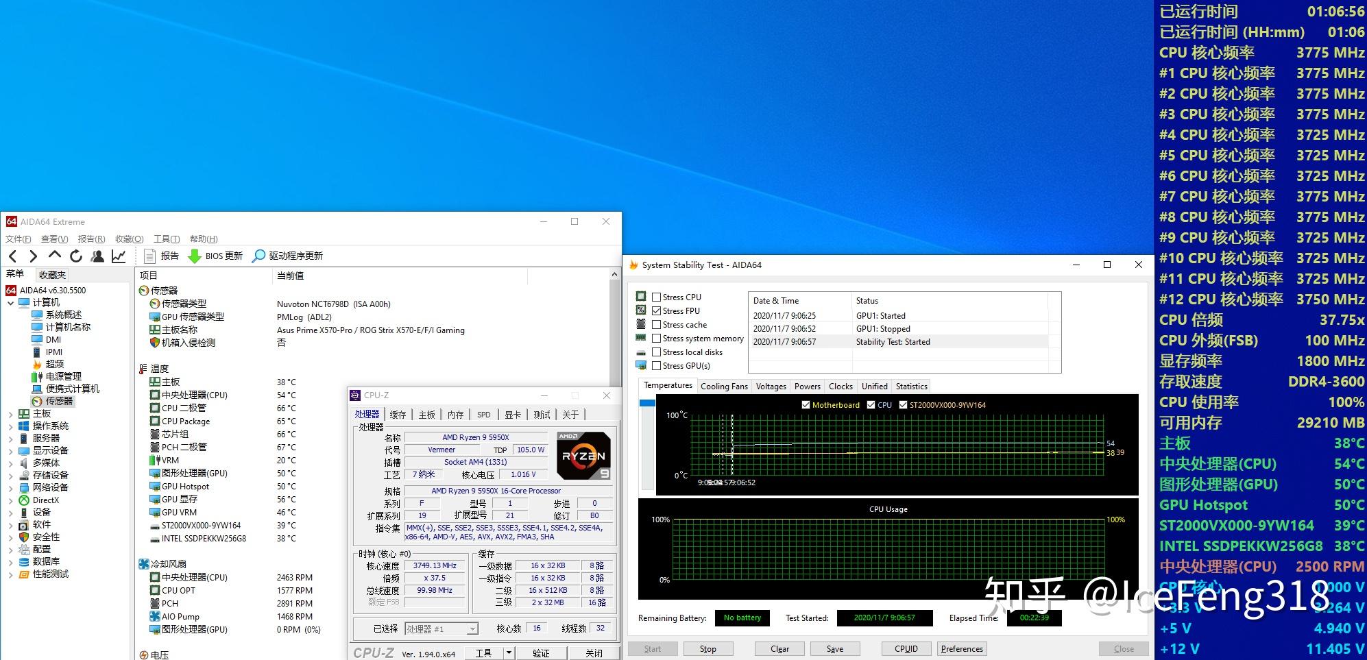Go up one level in AIDA64
The image size is (1367, 660).
(55, 256)
